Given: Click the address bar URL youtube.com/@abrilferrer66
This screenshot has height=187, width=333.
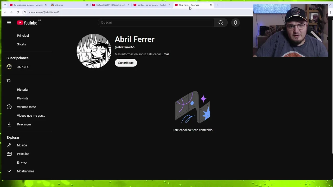Looking at the screenshot, I should click(44, 12).
